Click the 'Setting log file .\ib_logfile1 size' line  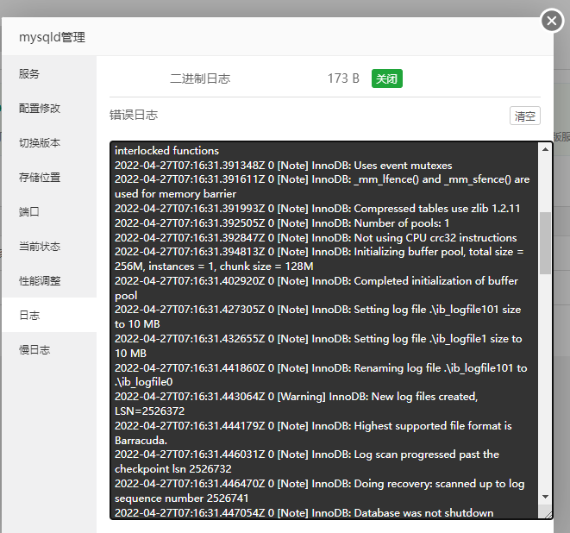point(318,346)
